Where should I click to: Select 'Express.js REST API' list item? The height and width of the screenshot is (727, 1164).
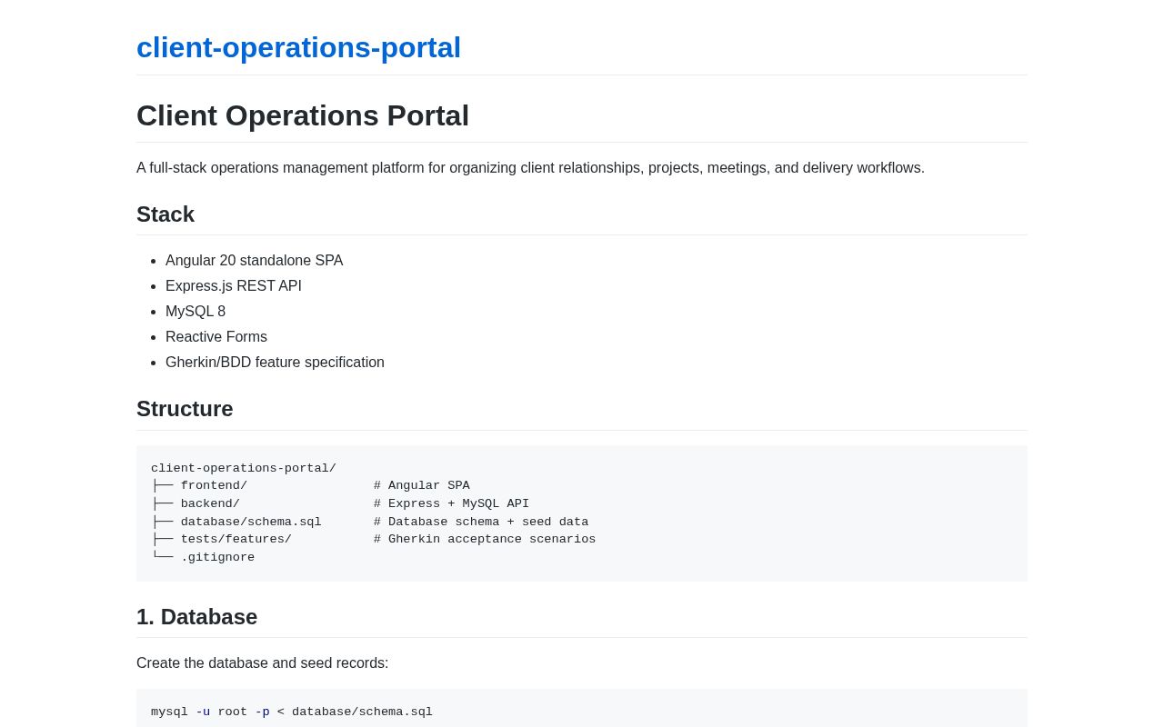point(234,286)
